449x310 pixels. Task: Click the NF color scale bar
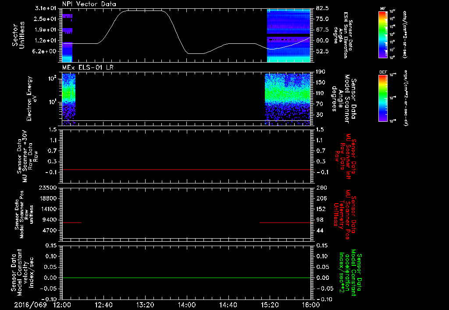pyautogui.click(x=383, y=34)
